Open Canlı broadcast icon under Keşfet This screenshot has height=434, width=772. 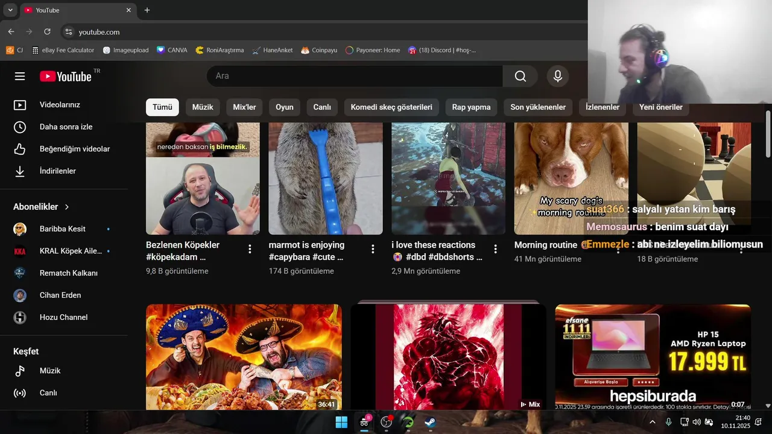point(20,393)
